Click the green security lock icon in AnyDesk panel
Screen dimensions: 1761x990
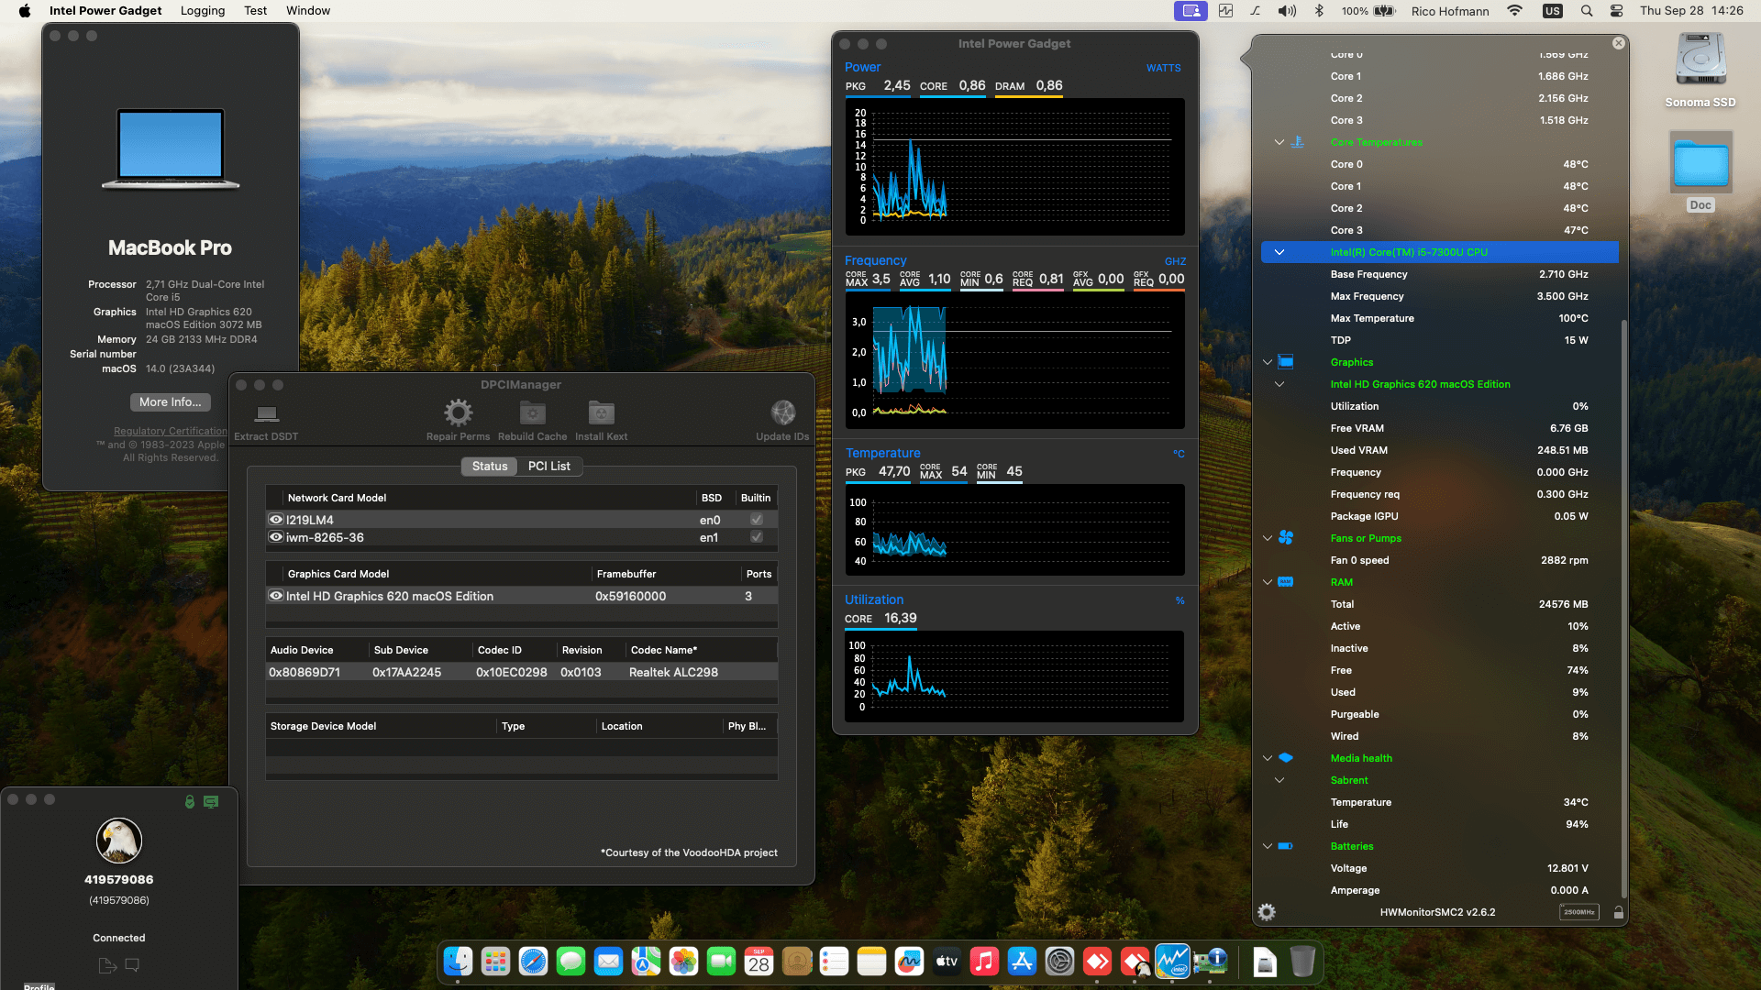click(190, 801)
